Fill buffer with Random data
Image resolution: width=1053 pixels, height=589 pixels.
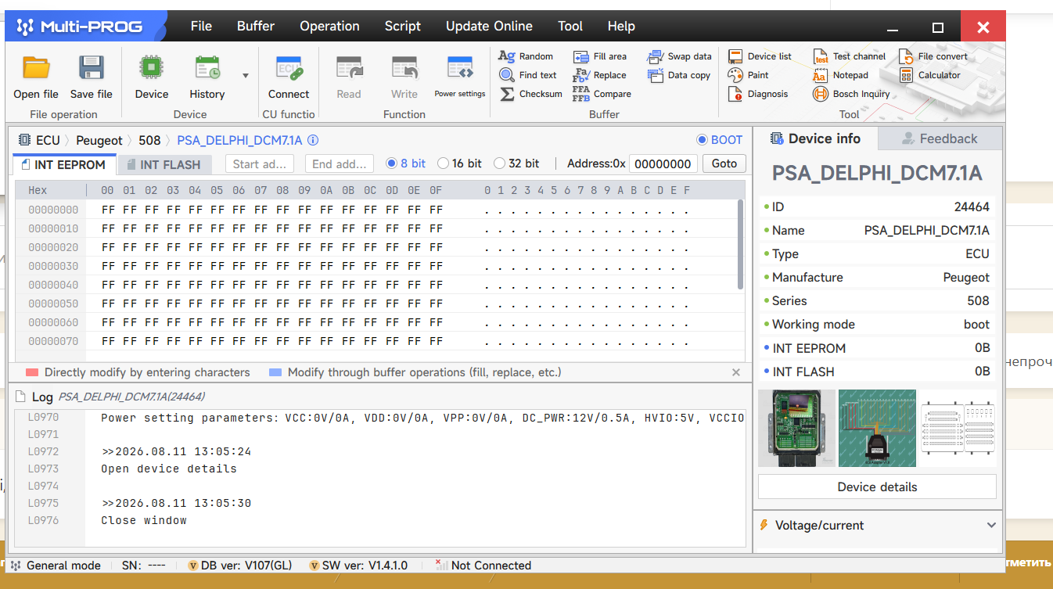[526, 56]
